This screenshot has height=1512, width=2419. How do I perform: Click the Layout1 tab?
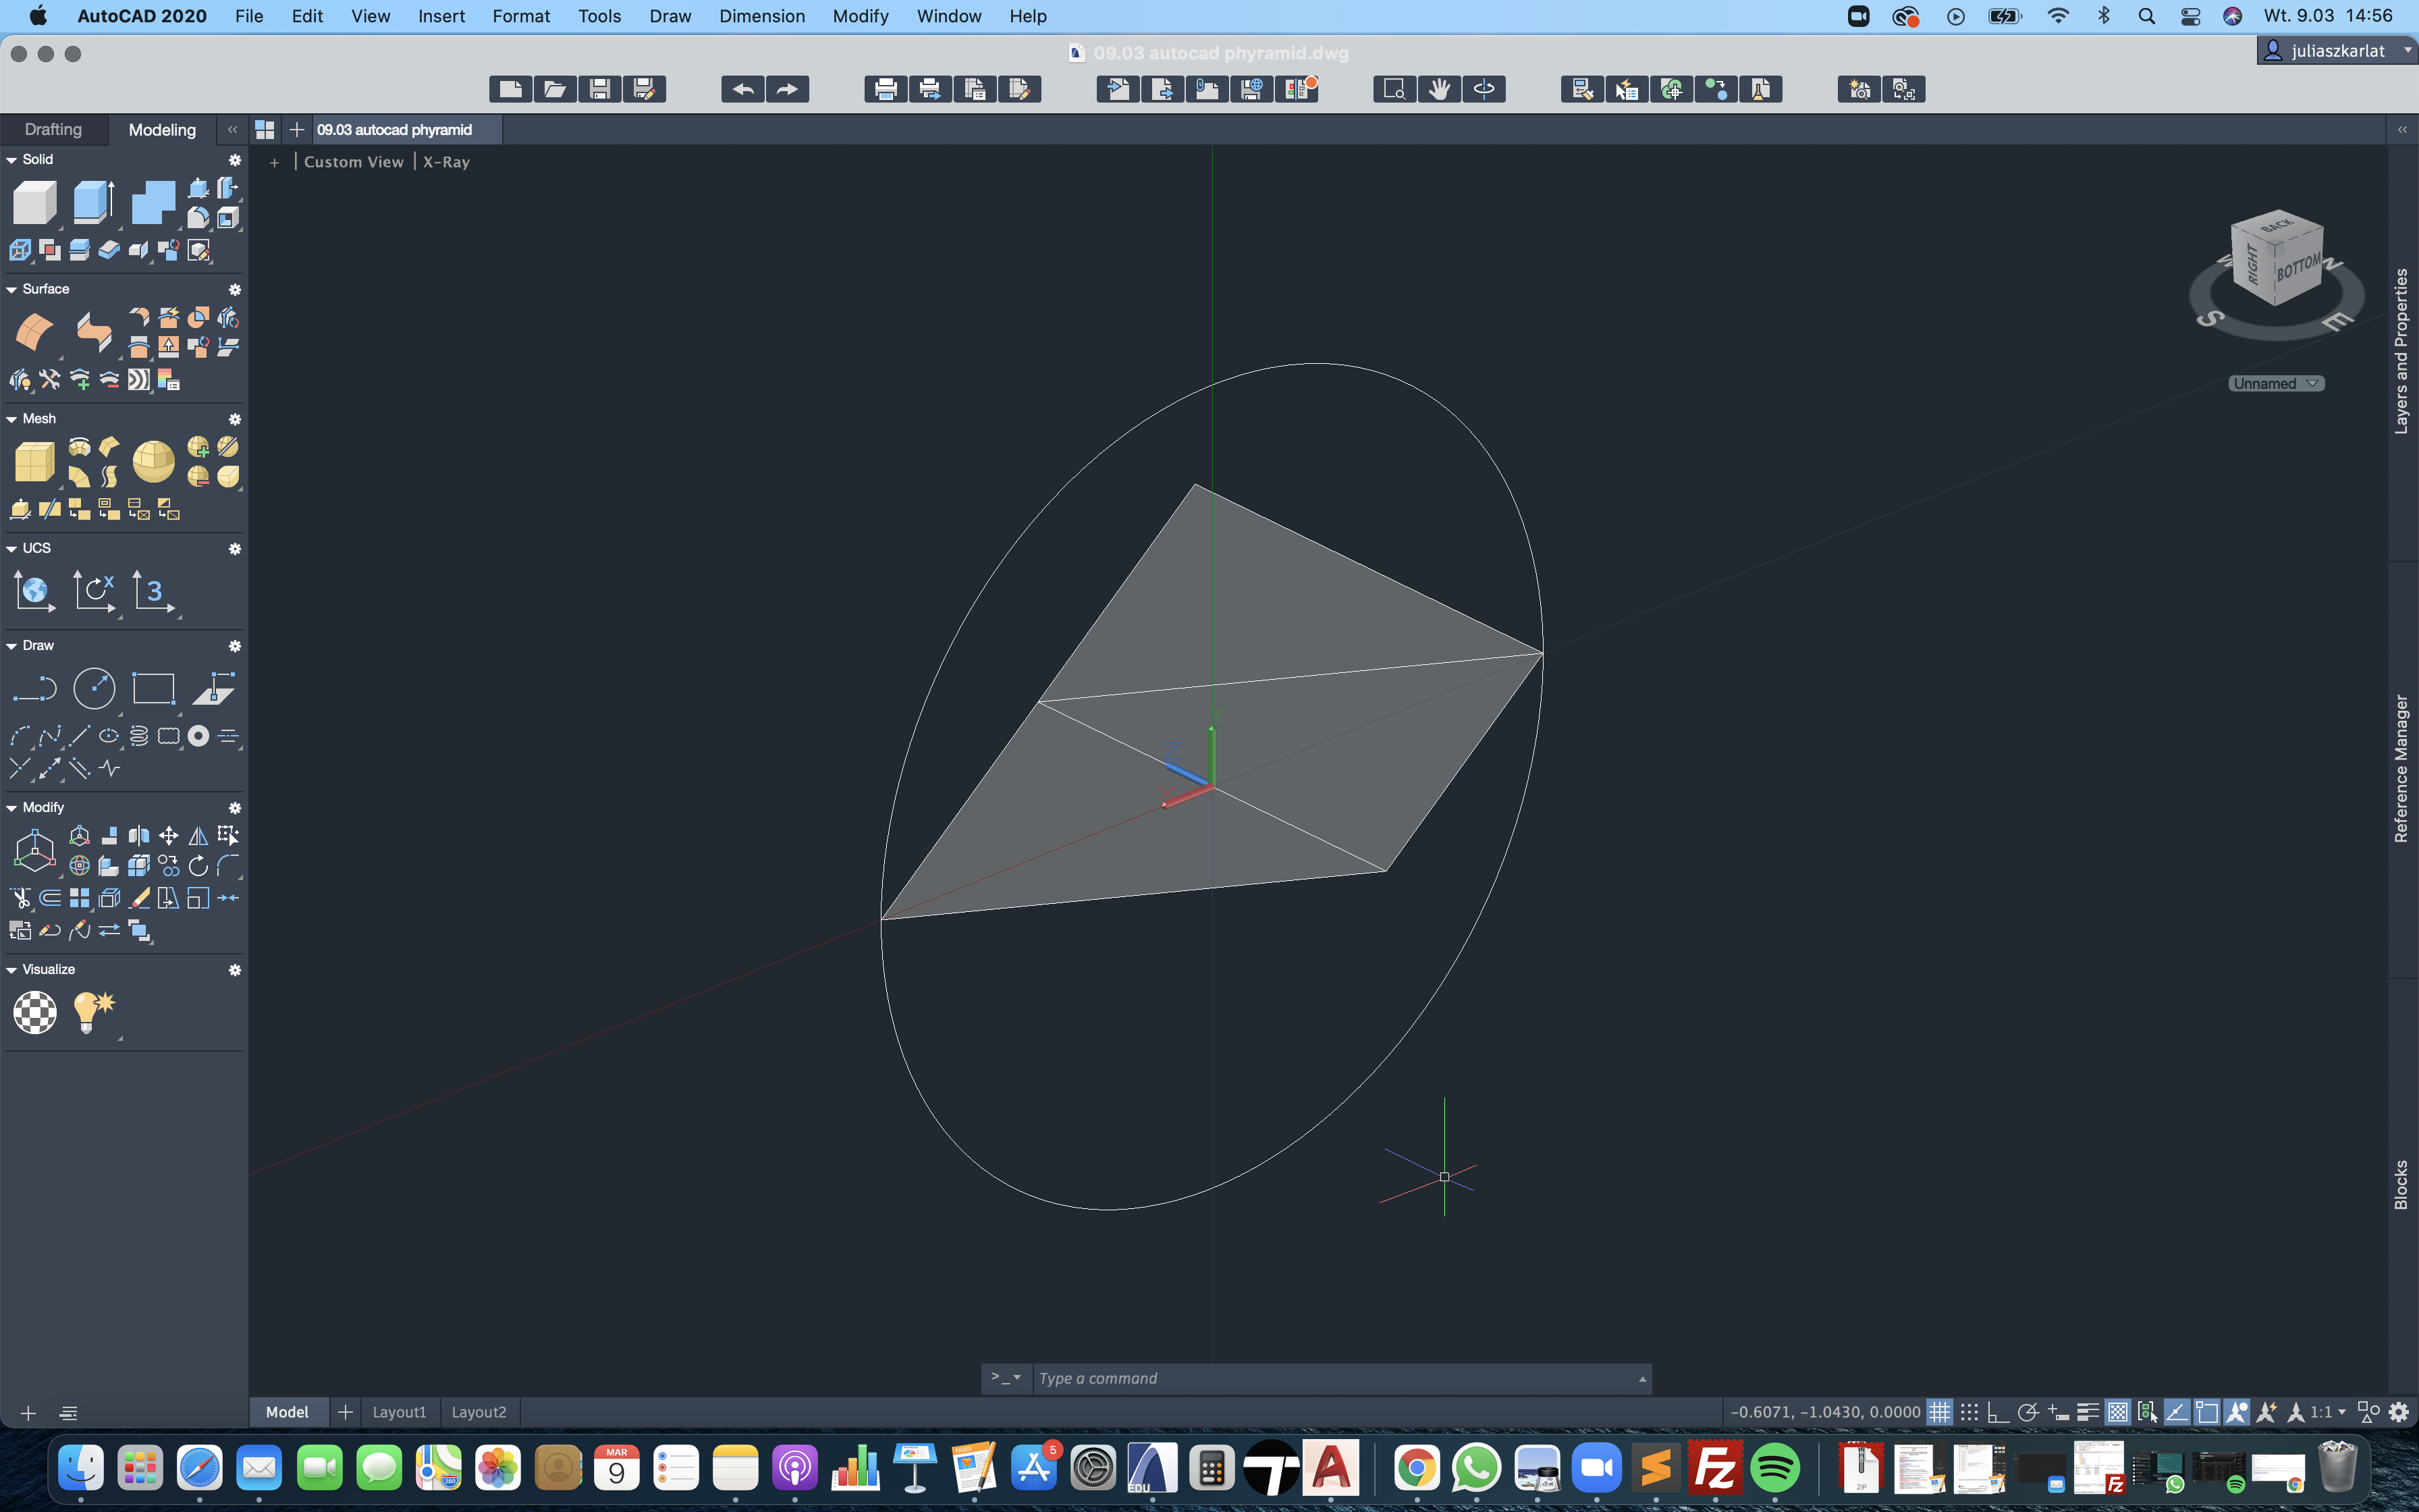tap(399, 1413)
